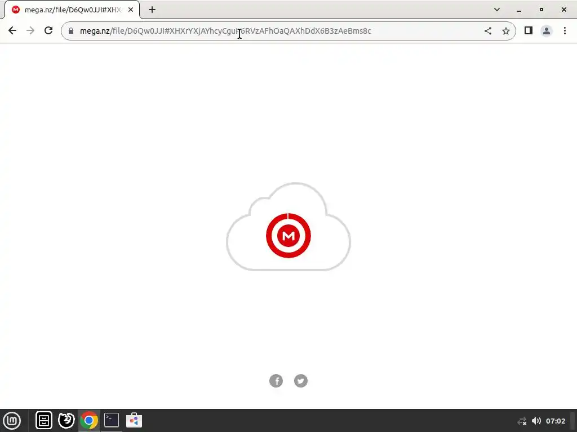Image resolution: width=577 pixels, height=432 pixels.
Task: Show the calendar from clock 07:02
Action: 555,421
